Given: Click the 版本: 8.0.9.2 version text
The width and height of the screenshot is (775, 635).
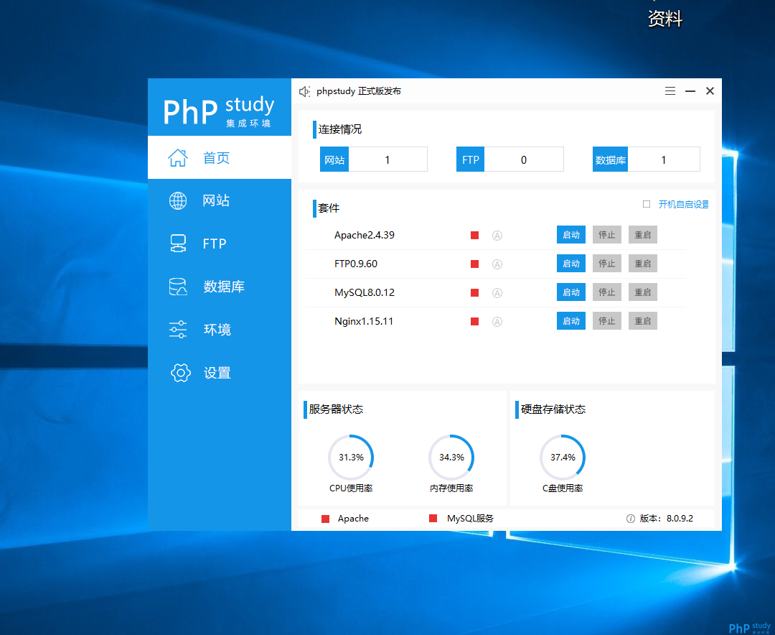Looking at the screenshot, I should 666,519.
